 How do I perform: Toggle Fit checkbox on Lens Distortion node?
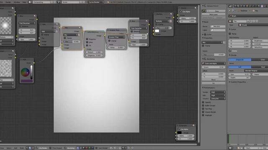coord(87,45)
